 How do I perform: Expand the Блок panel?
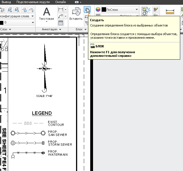86,30
